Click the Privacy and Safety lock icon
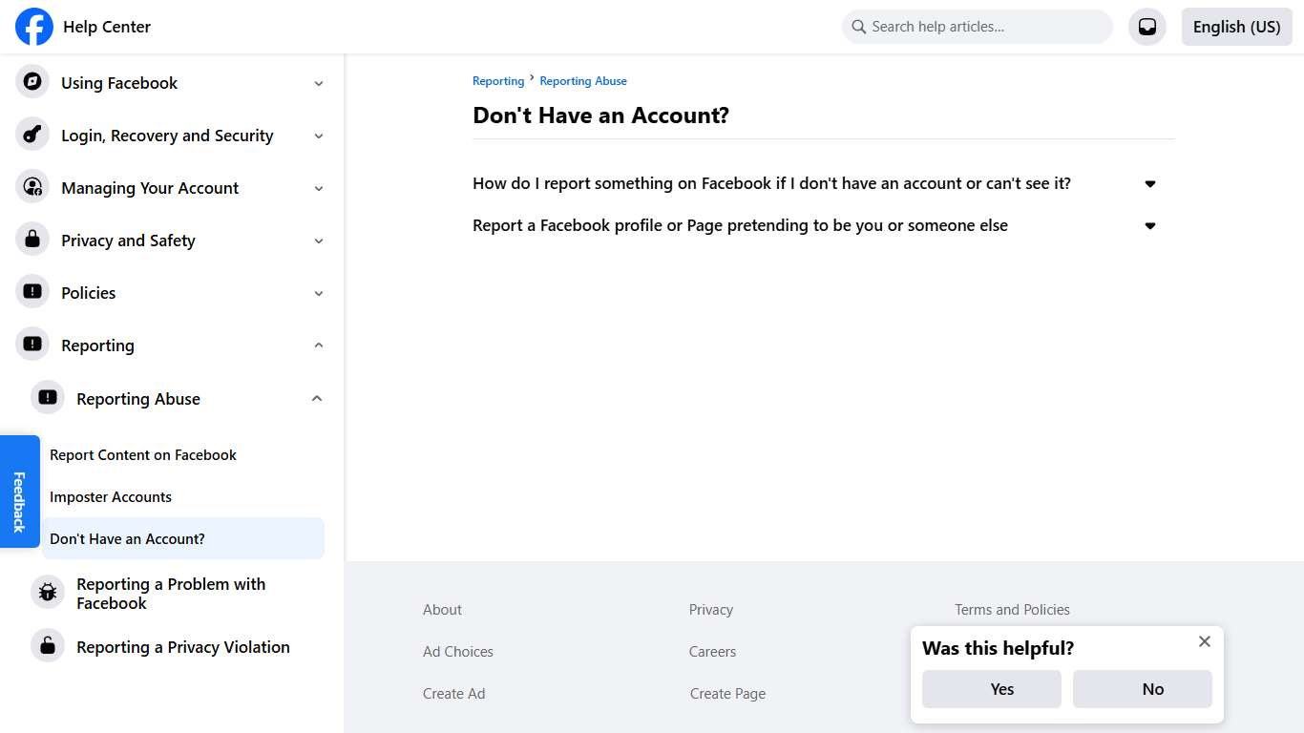 pyautogui.click(x=32, y=240)
